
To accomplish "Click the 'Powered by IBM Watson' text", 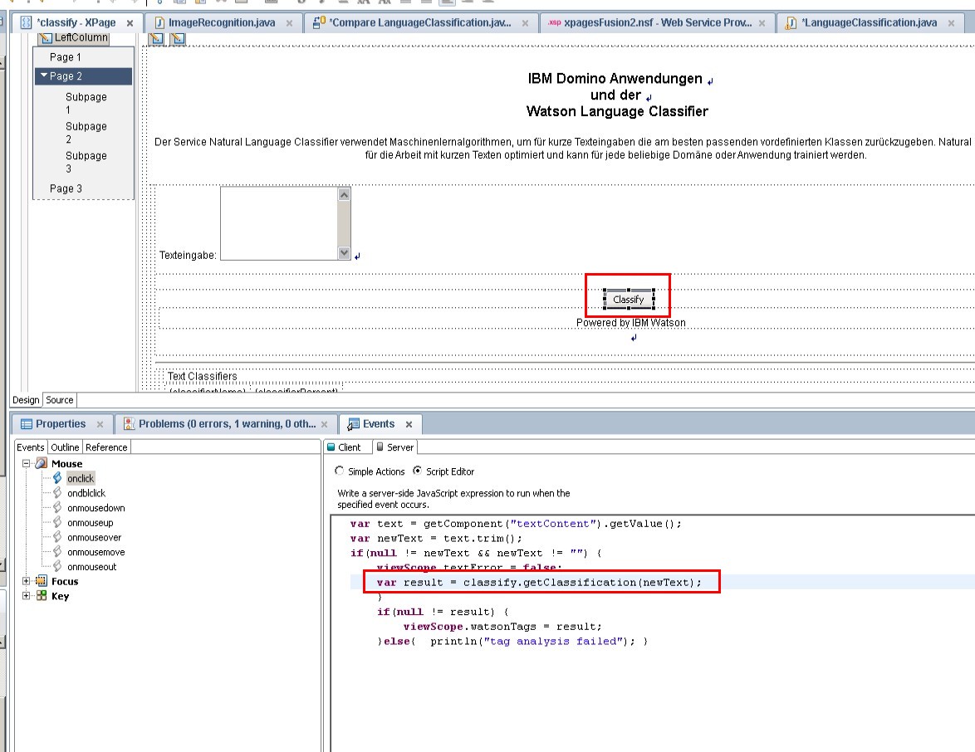I will [630, 323].
